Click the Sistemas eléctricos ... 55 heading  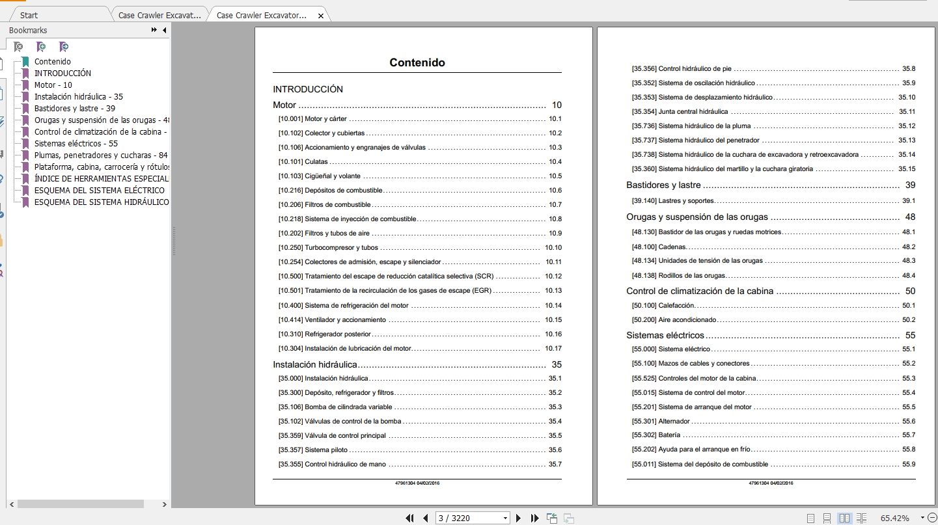pos(771,335)
